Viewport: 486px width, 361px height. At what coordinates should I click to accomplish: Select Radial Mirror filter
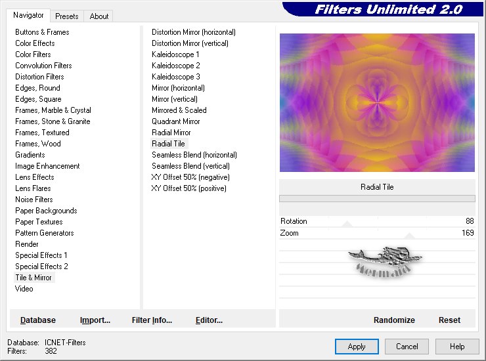point(171,133)
